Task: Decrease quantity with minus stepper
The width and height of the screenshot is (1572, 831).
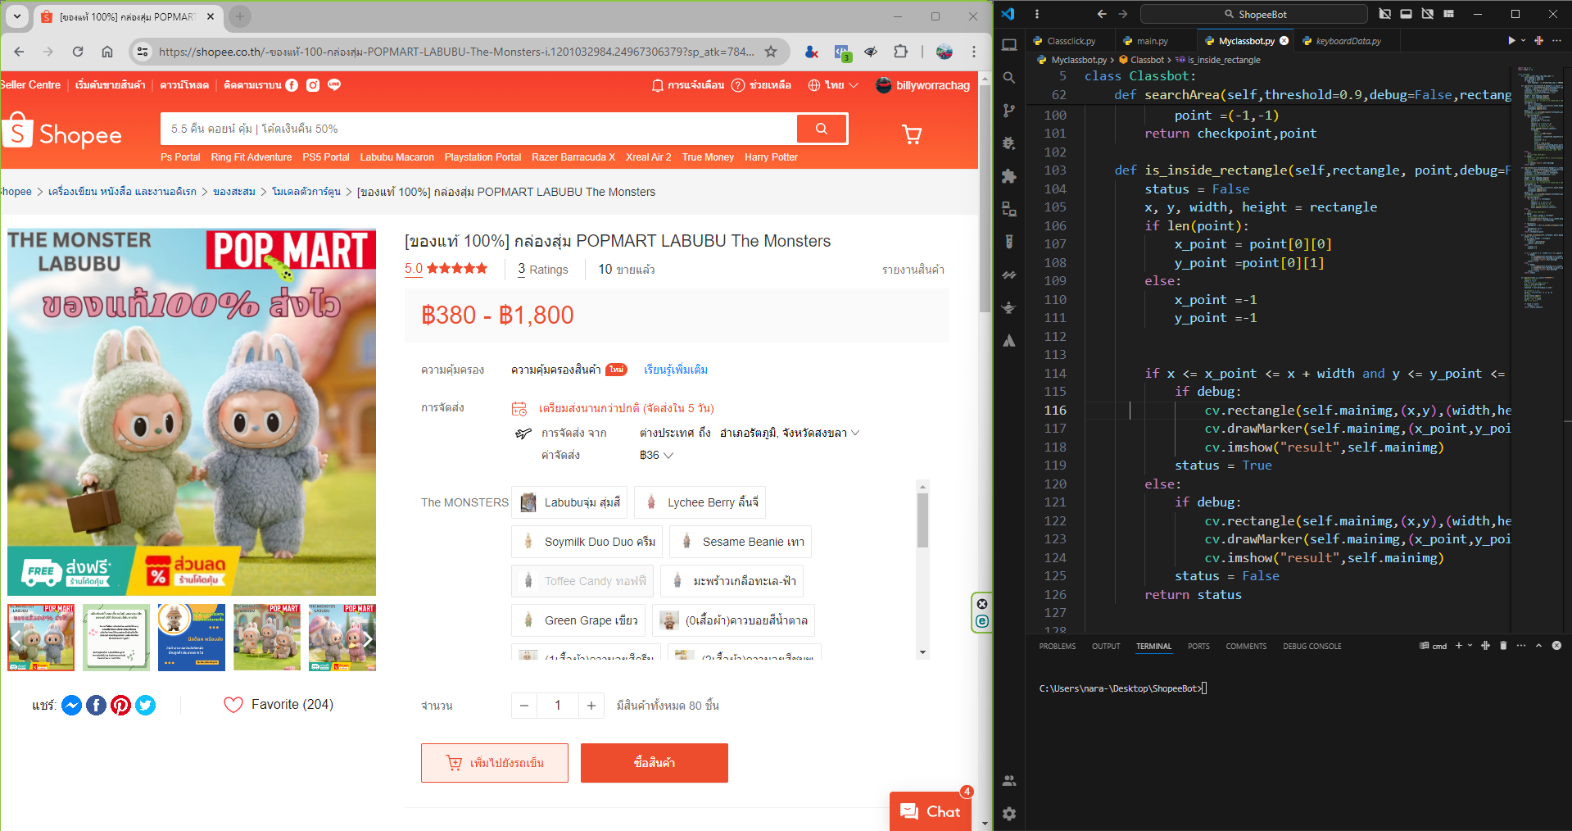Action: (524, 706)
